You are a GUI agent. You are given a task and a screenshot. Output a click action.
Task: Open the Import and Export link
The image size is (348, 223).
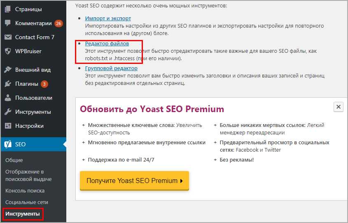(x=108, y=19)
